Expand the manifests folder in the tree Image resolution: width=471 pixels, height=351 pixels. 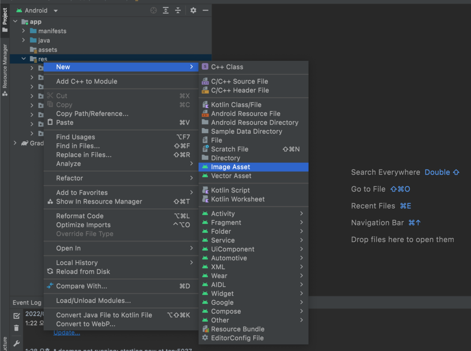click(x=23, y=31)
